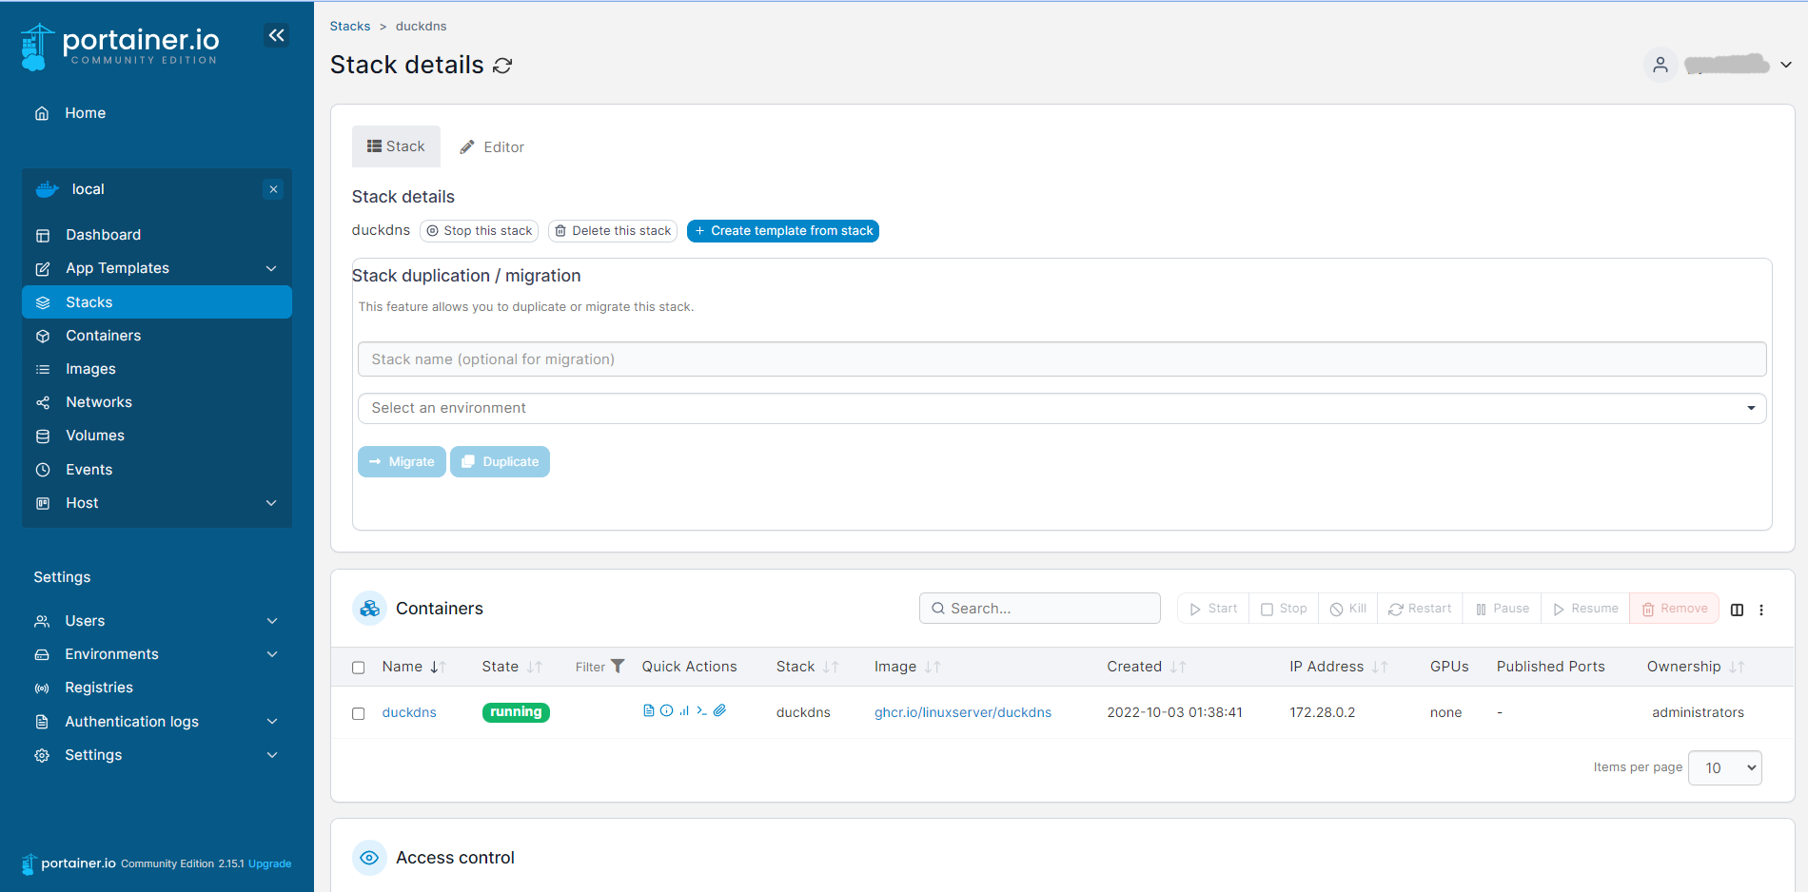Click the containers Search field

(x=1040, y=609)
